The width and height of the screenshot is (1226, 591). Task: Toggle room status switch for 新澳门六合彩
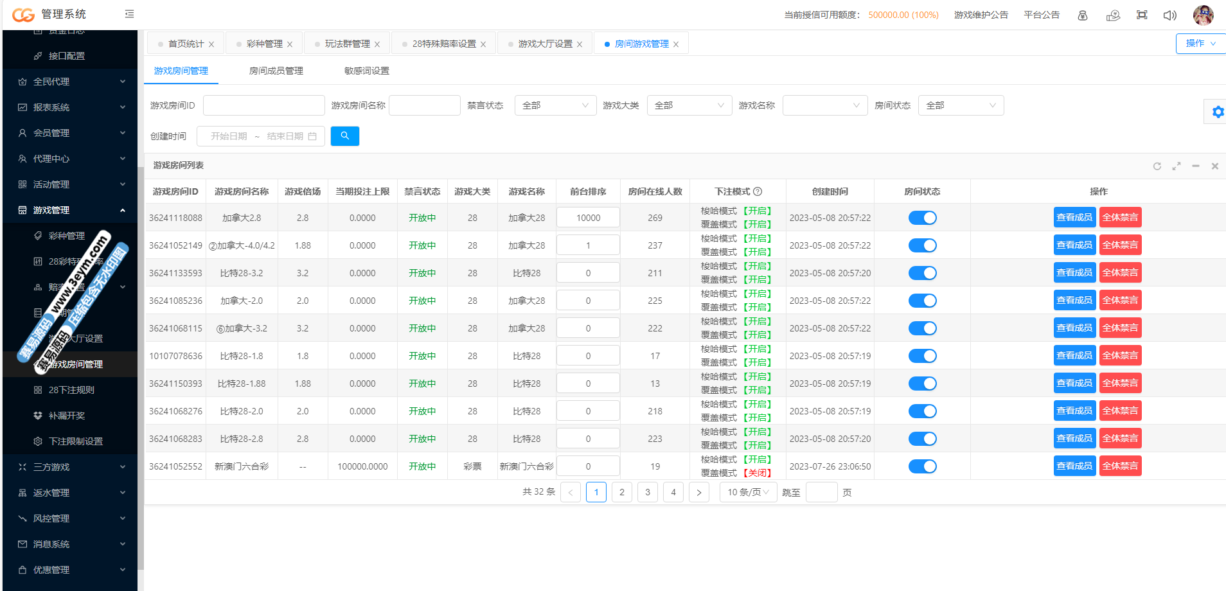922,466
